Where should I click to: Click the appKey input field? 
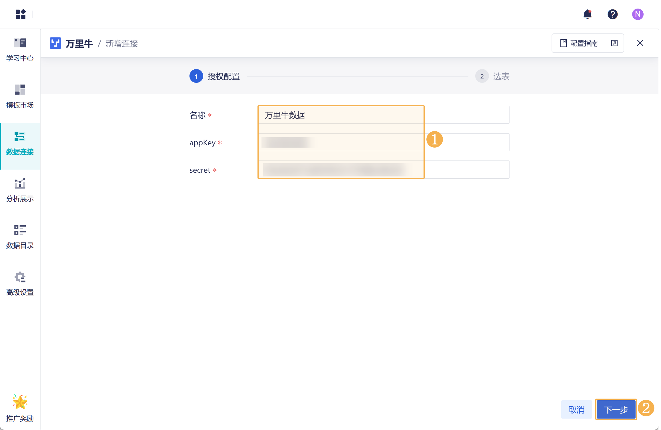(x=383, y=142)
